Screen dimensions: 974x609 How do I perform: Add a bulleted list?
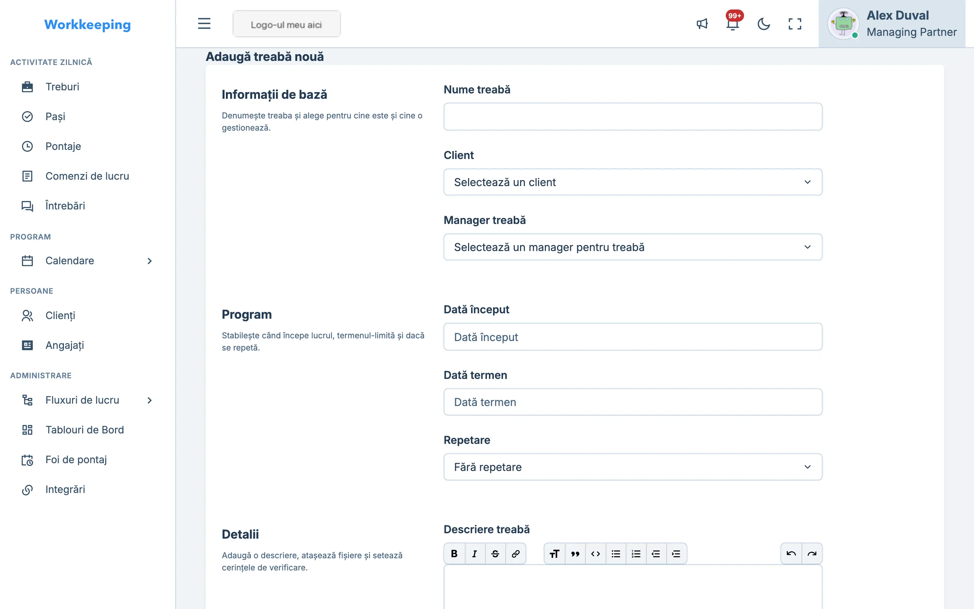tap(616, 554)
